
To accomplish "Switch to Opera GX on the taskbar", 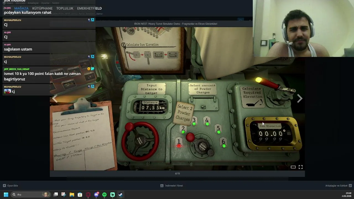I will [x=88, y=195].
